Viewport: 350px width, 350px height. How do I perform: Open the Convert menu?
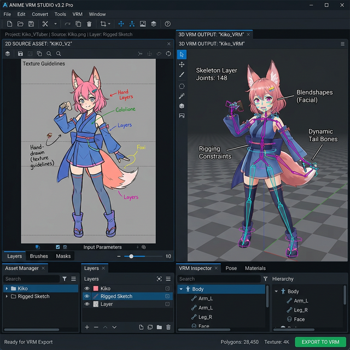[x=40, y=14]
